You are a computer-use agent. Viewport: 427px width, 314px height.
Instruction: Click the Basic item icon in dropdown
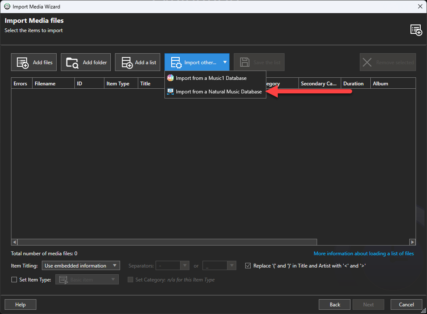(x=63, y=280)
